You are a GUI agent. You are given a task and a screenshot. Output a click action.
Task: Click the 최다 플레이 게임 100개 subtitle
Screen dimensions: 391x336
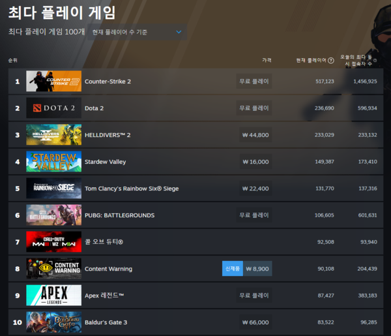coord(47,32)
